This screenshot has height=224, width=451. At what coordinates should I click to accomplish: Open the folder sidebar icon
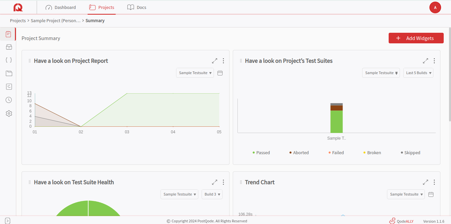[x=9, y=73]
